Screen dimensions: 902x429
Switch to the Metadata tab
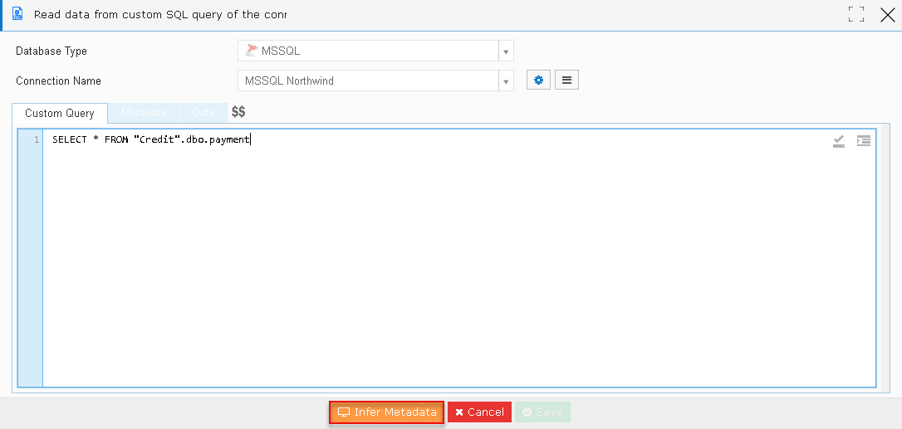click(143, 113)
